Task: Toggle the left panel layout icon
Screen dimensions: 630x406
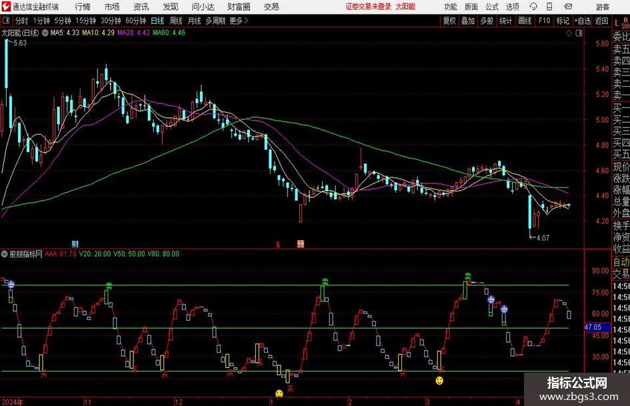Action: click(x=6, y=21)
